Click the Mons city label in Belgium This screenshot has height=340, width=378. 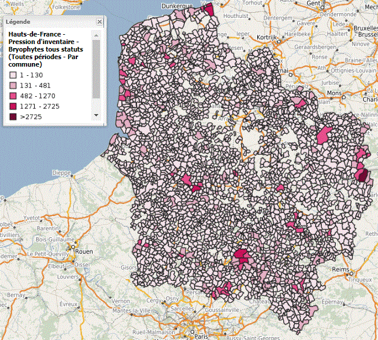[334, 93]
